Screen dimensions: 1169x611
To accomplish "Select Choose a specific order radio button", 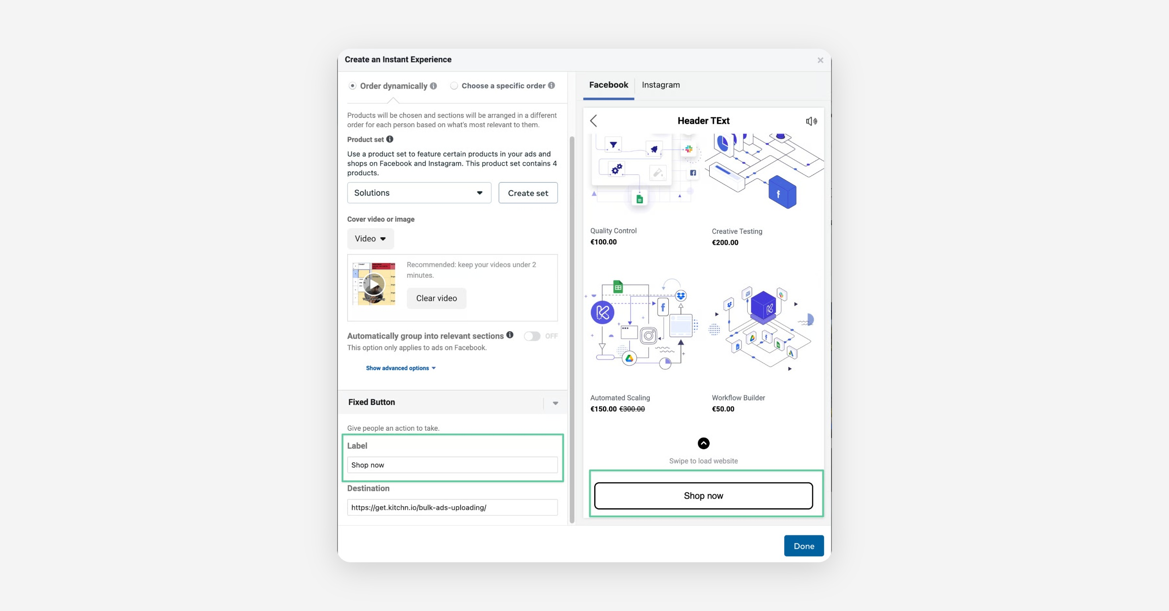I will (454, 86).
